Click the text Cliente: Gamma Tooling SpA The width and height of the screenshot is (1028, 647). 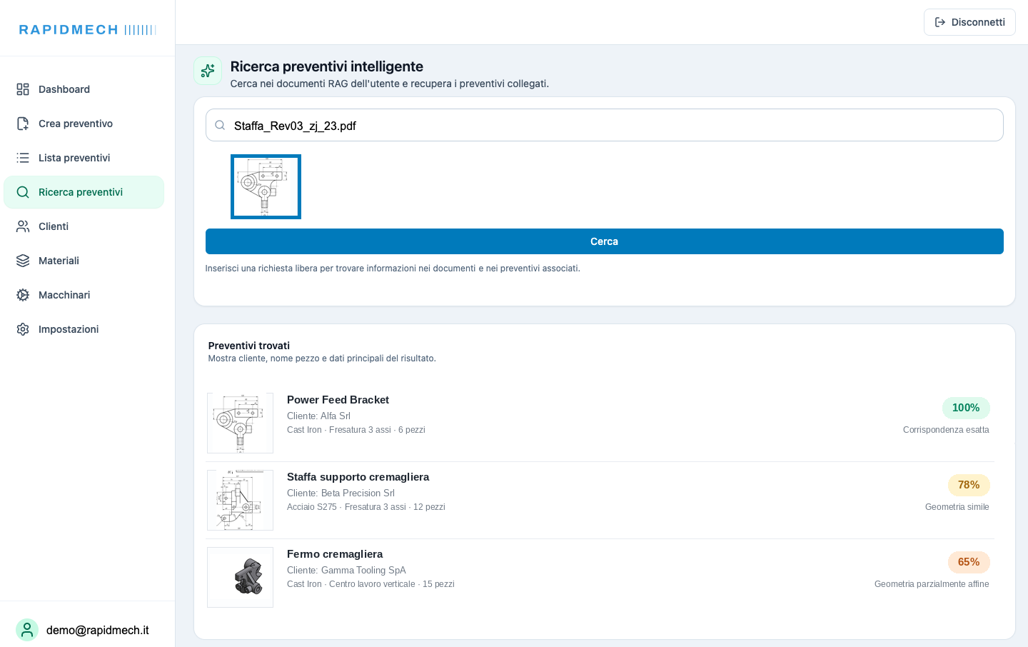pos(346,570)
